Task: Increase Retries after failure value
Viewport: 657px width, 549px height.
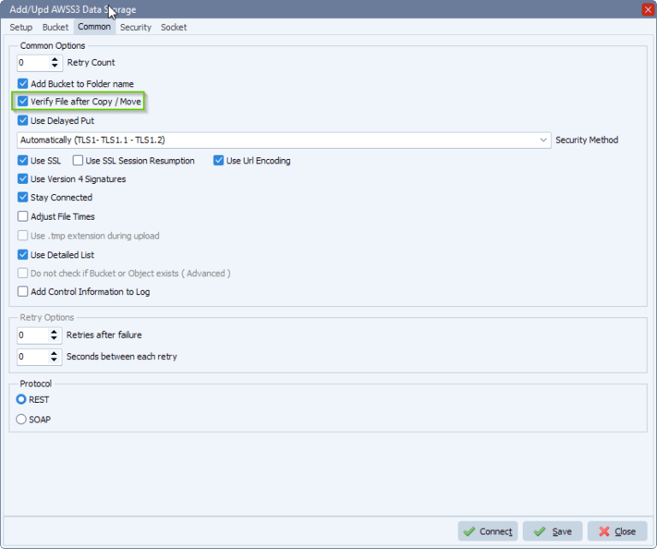Action: 54,332
